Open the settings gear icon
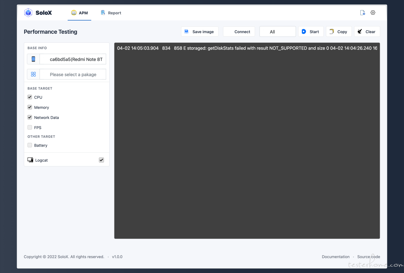The height and width of the screenshot is (273, 404). pos(373,12)
